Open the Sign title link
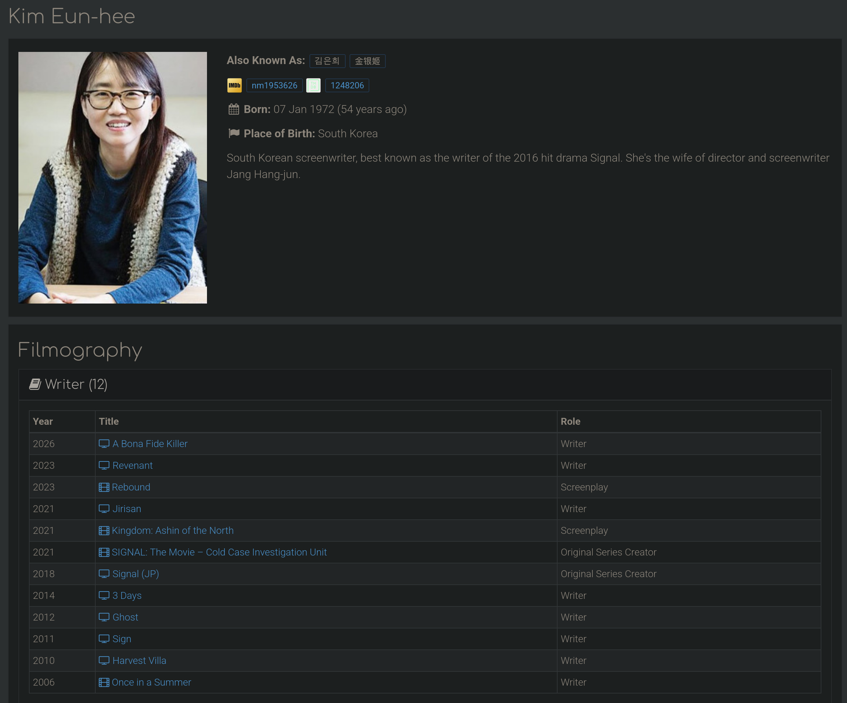Viewport: 847px width, 703px height. pyautogui.click(x=122, y=639)
